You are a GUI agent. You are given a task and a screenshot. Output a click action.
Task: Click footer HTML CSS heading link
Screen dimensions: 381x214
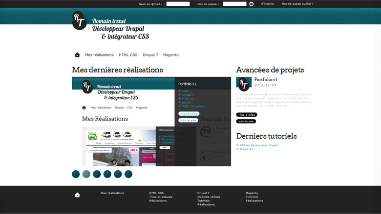[x=156, y=193]
